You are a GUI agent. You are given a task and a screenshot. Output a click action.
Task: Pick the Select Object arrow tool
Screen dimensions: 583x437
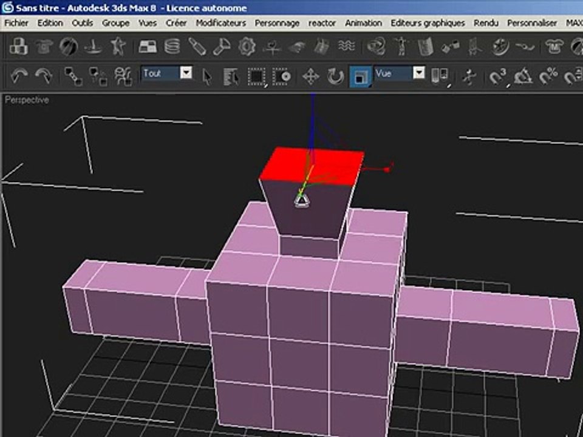pyautogui.click(x=207, y=76)
